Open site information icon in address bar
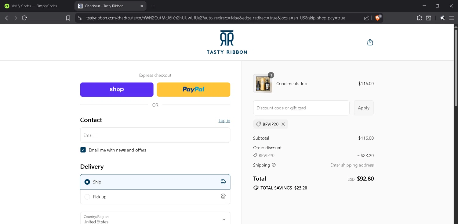Image resolution: width=458 pixels, height=224 pixels. pyautogui.click(x=80, y=18)
